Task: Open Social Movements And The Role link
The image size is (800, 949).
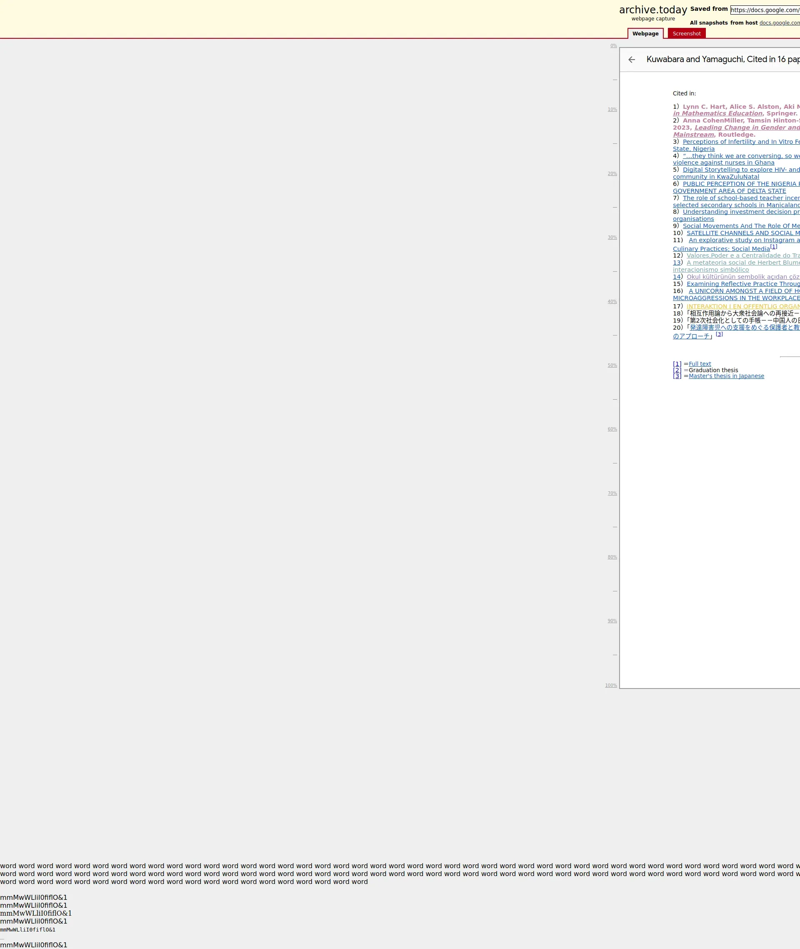Action: click(740, 226)
